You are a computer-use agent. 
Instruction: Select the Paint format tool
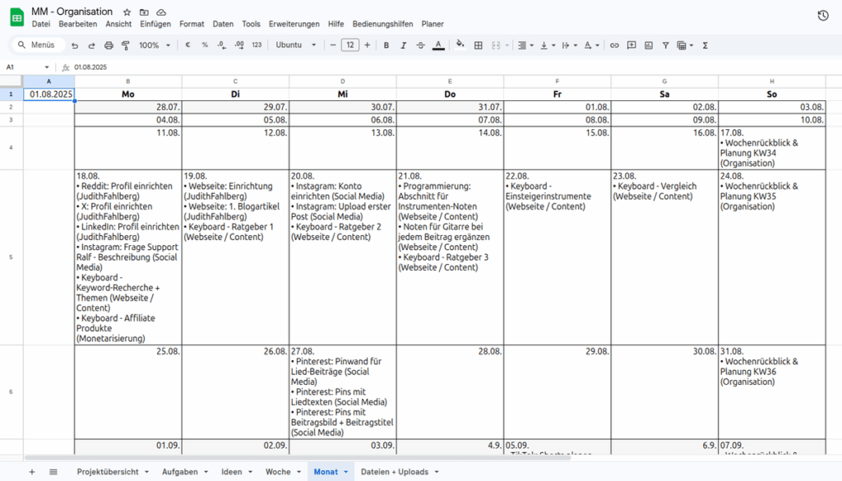[125, 45]
